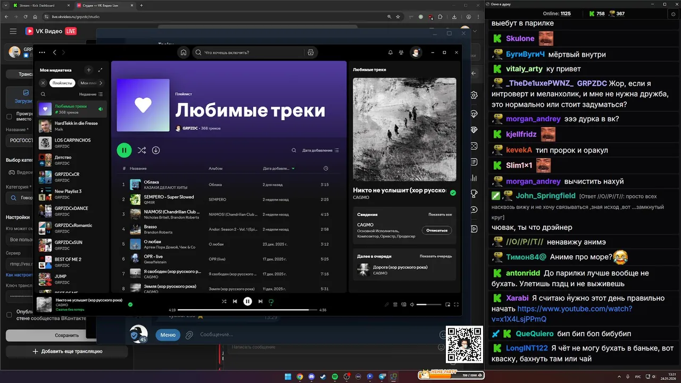Open Категория combo box in VK studio
This screenshot has height=383, width=681.
[19, 197]
